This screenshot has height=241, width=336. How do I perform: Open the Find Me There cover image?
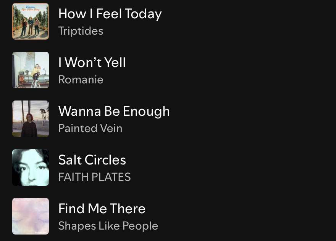[31, 216]
